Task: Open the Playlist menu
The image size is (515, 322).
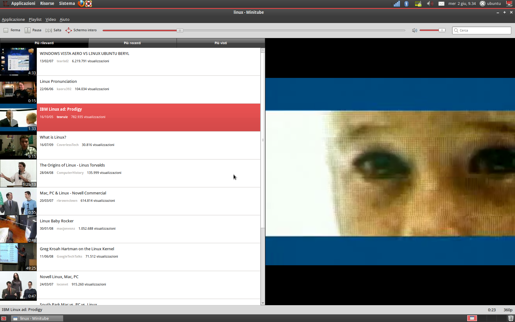Action: 35,19
